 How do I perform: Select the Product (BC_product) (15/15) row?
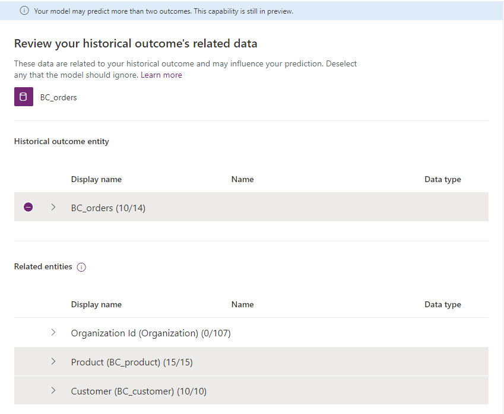click(x=132, y=362)
